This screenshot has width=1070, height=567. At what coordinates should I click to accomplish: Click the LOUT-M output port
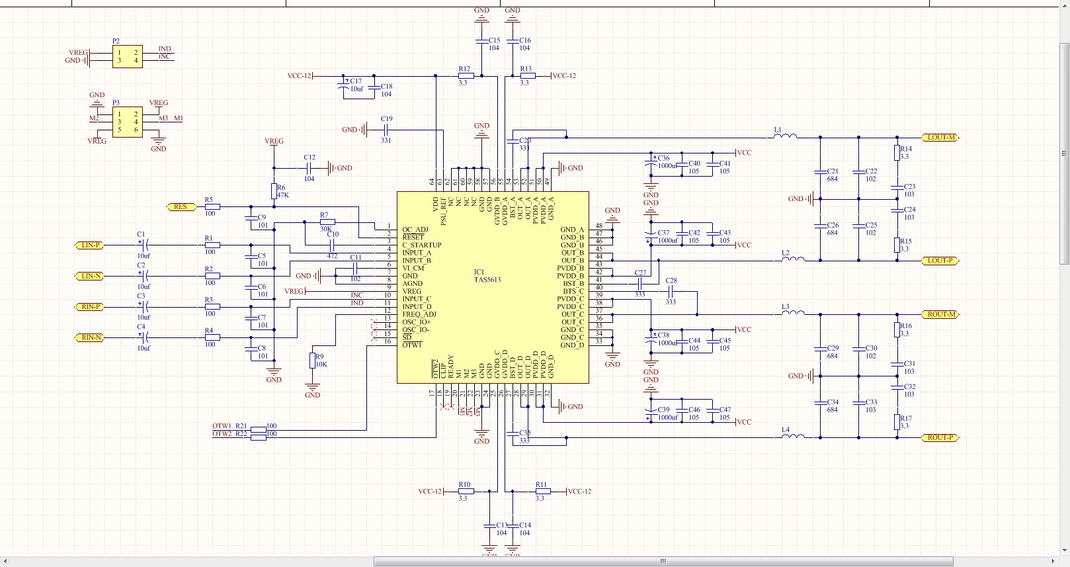(941, 138)
